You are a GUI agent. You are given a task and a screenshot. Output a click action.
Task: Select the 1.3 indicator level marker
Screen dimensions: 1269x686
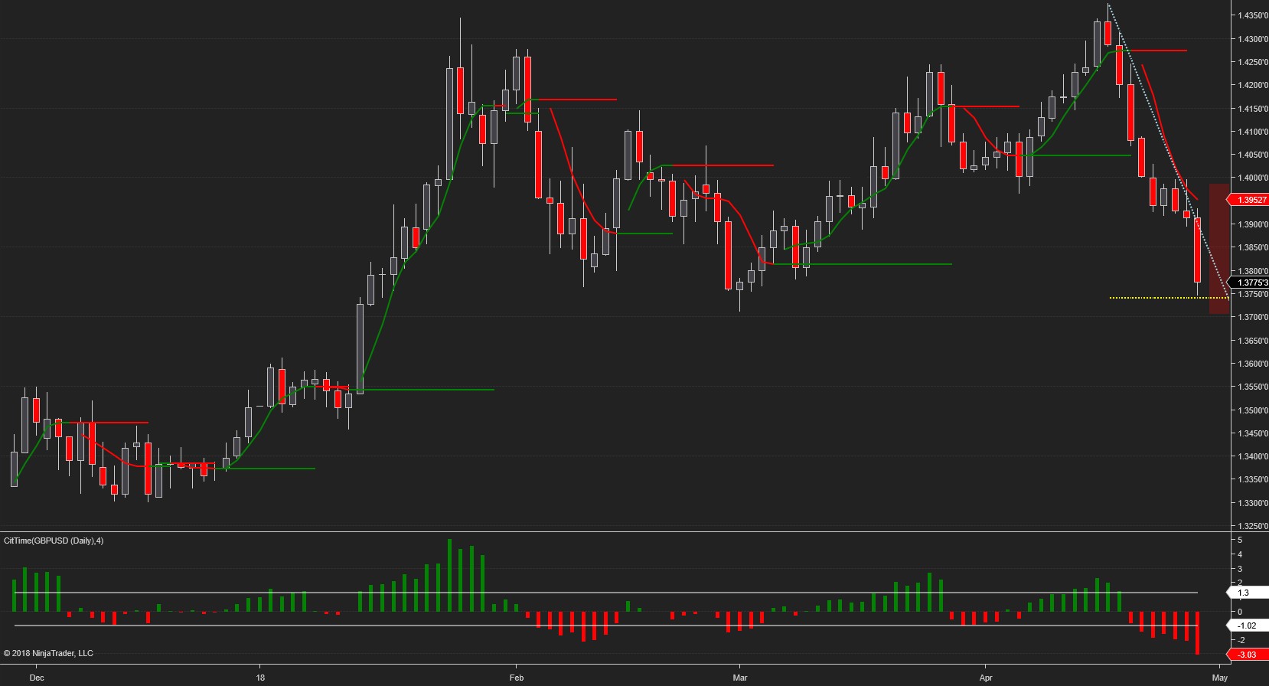click(x=1248, y=593)
